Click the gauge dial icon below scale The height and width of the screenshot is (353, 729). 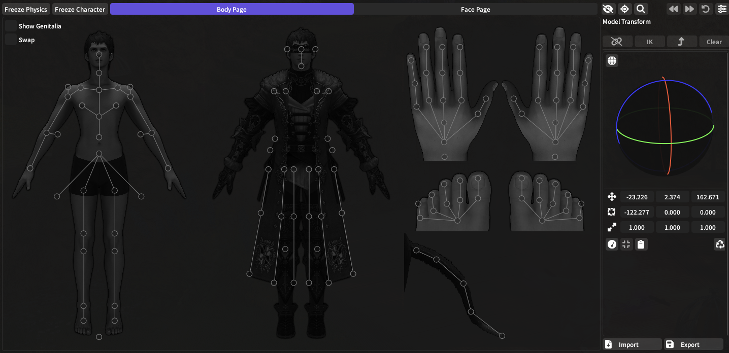pyautogui.click(x=612, y=244)
